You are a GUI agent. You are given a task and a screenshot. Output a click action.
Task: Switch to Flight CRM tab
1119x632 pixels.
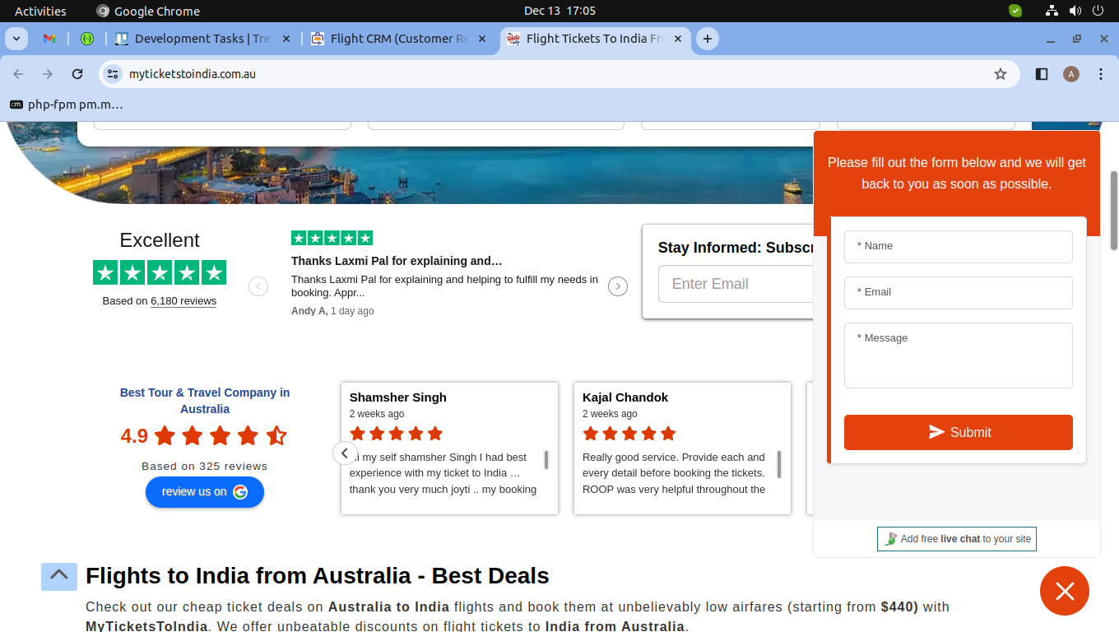click(399, 39)
